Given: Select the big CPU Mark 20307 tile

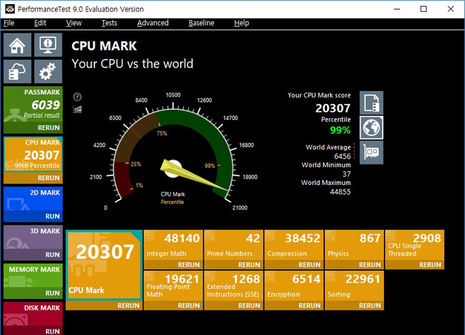Looking at the screenshot, I should tap(104, 265).
